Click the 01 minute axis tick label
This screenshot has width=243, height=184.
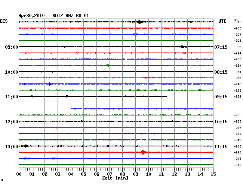pyautogui.click(x=32, y=174)
